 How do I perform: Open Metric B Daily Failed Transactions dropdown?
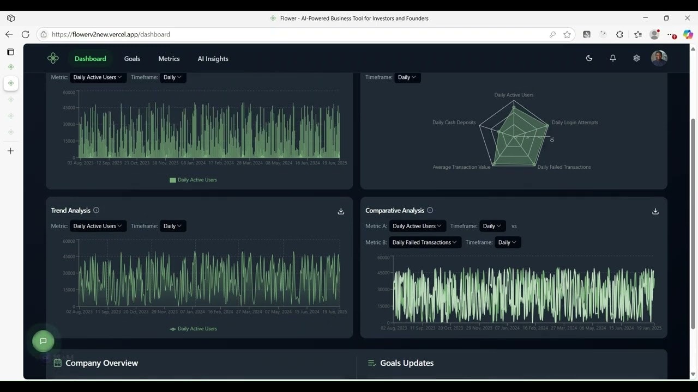click(425, 242)
